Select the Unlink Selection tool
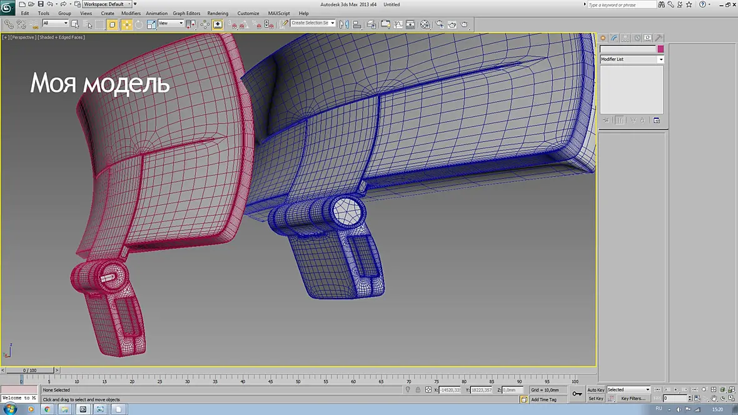This screenshot has width=738, height=415. (x=21, y=24)
